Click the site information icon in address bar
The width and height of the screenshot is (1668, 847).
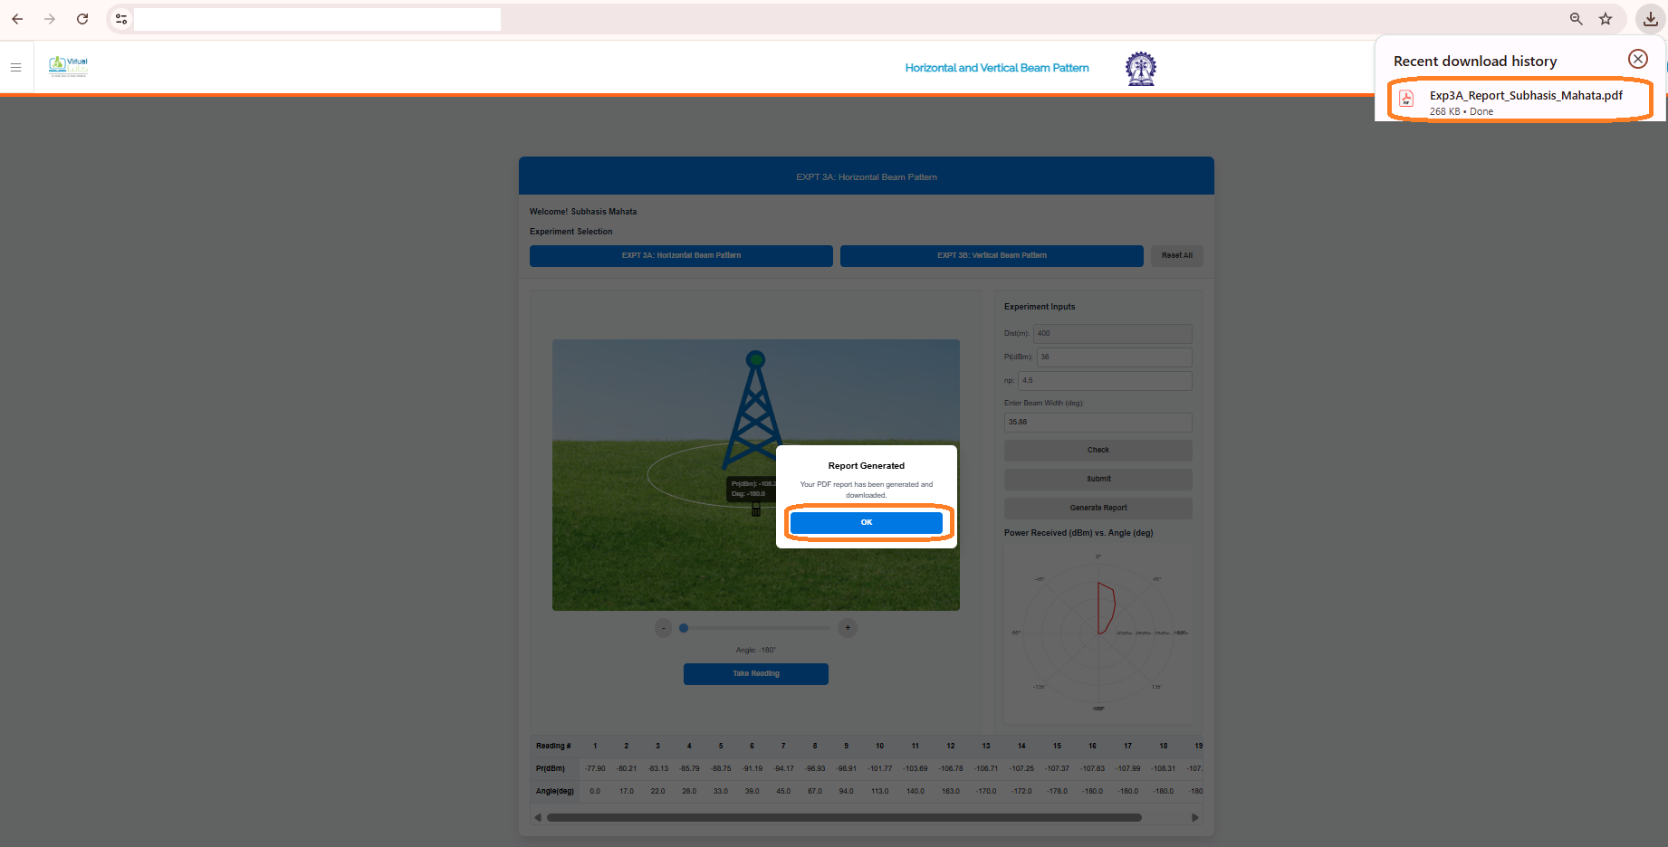pos(121,19)
